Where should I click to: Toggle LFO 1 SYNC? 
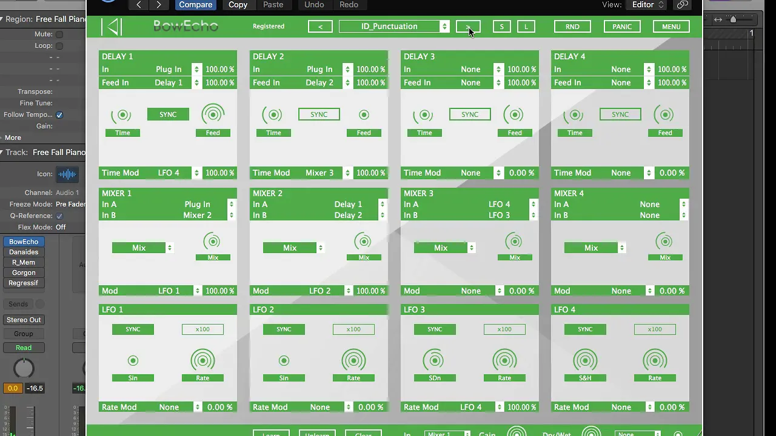click(x=133, y=329)
